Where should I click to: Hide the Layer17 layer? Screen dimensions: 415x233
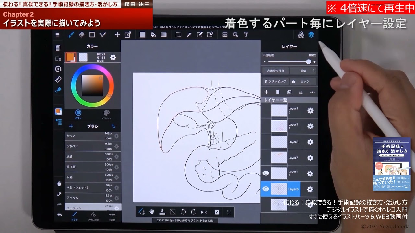266,173
